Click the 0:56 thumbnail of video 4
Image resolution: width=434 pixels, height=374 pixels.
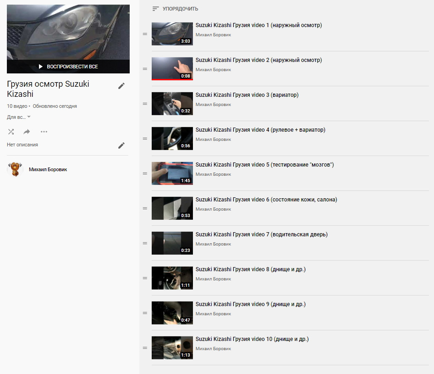[172, 139]
